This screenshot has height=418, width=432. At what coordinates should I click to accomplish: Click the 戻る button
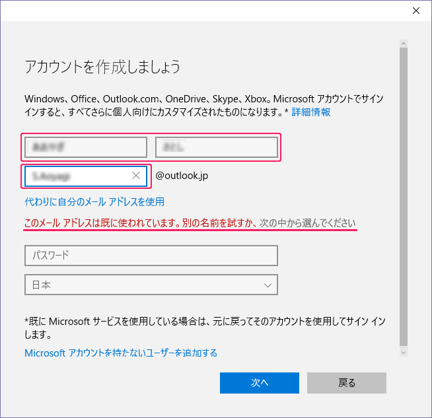click(347, 383)
